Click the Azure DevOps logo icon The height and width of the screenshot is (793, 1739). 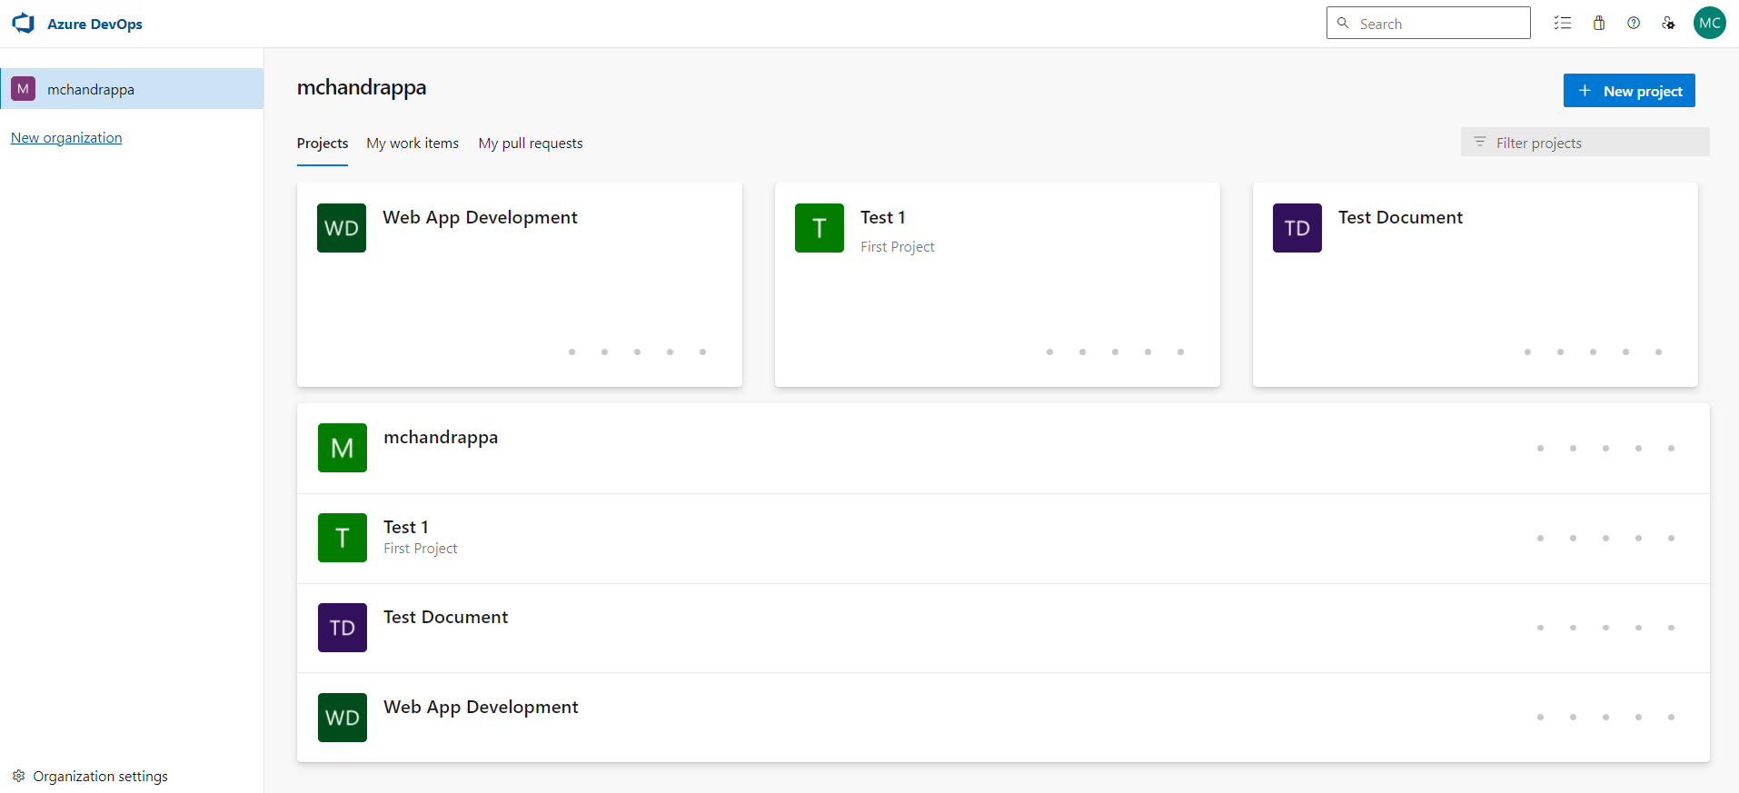(23, 24)
